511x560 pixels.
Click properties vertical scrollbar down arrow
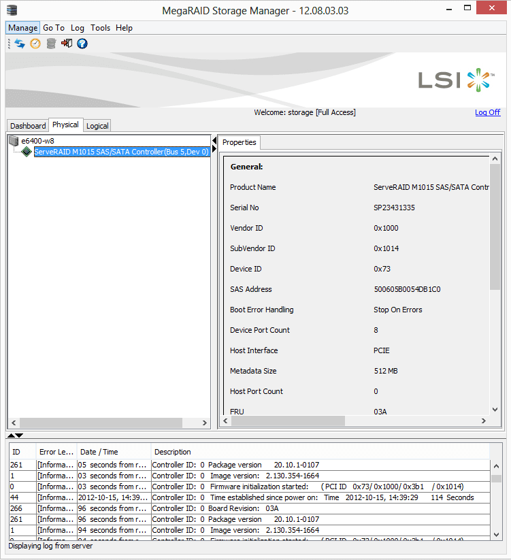[495, 410]
